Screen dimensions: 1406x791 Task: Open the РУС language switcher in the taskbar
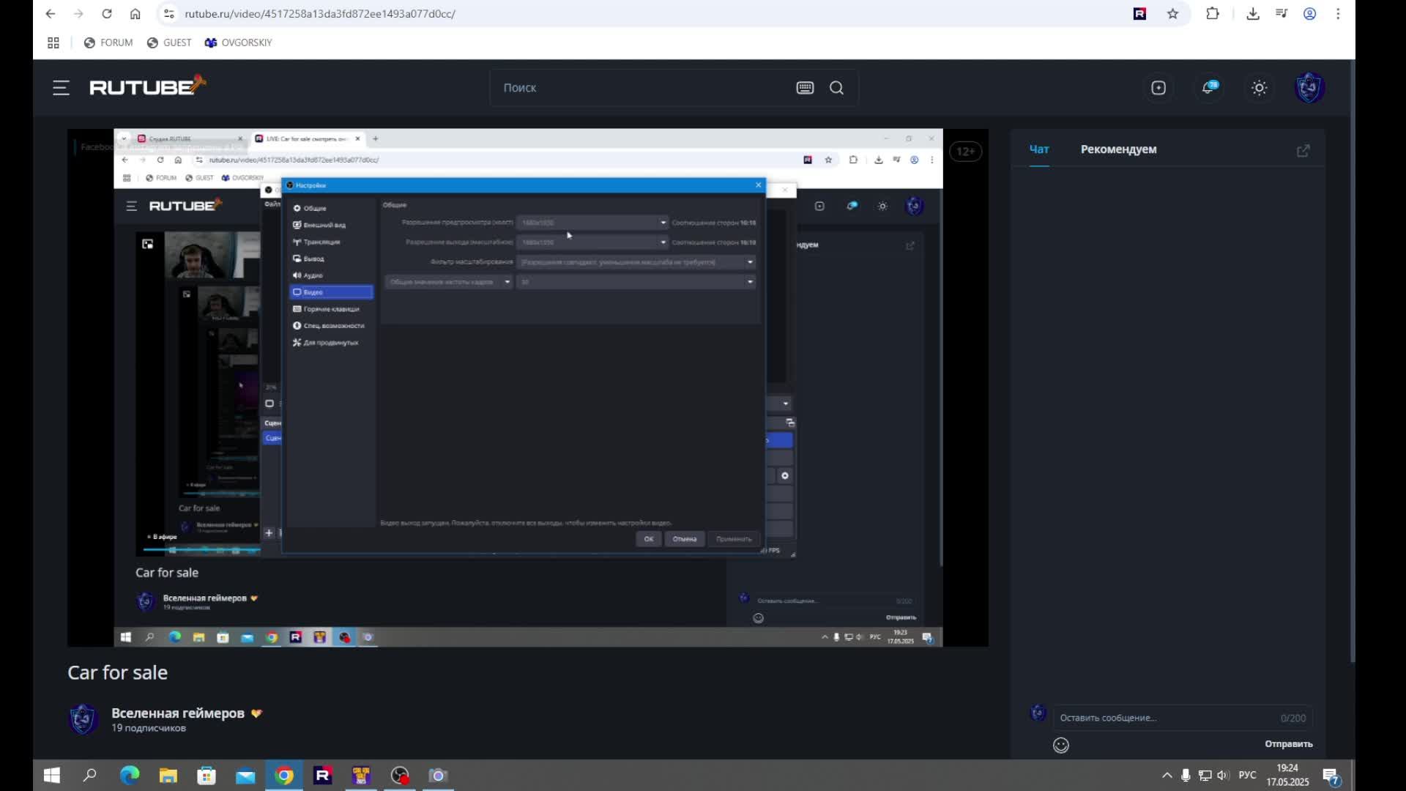pyautogui.click(x=1247, y=775)
